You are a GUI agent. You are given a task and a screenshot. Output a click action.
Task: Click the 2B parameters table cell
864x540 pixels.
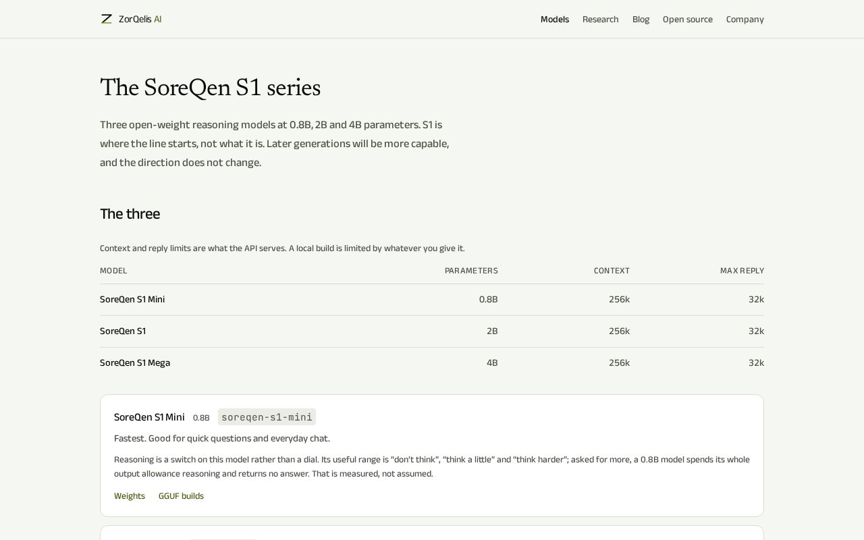click(492, 331)
